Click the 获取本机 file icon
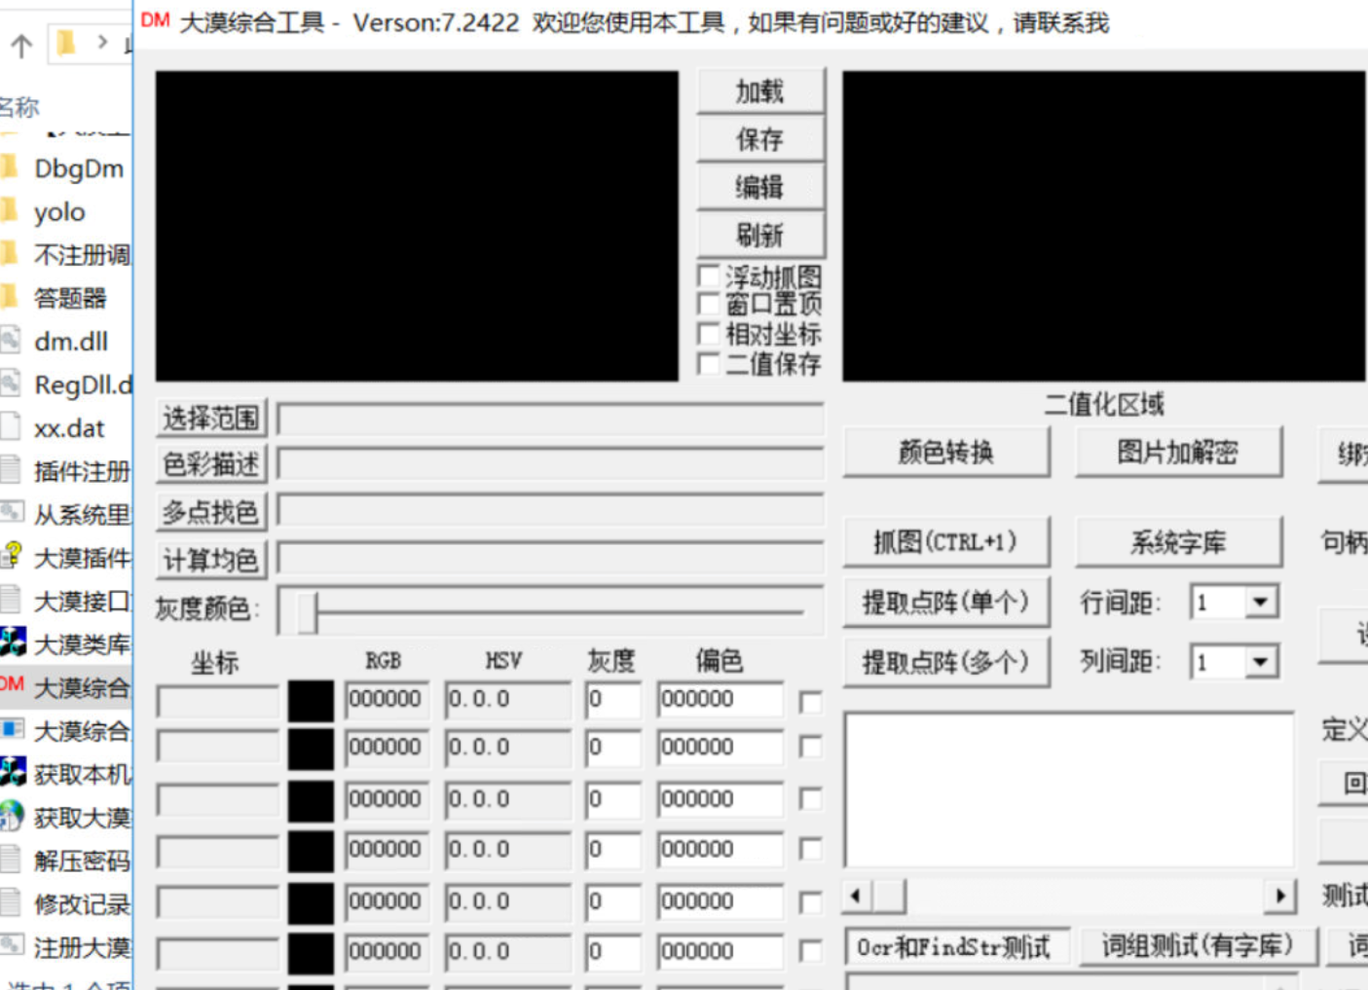1368x990 pixels. [12, 773]
